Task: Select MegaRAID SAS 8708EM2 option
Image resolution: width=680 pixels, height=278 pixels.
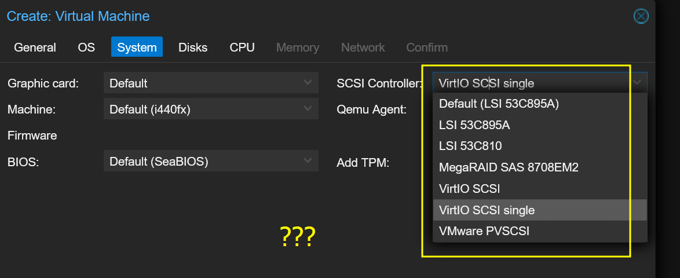Action: click(509, 167)
